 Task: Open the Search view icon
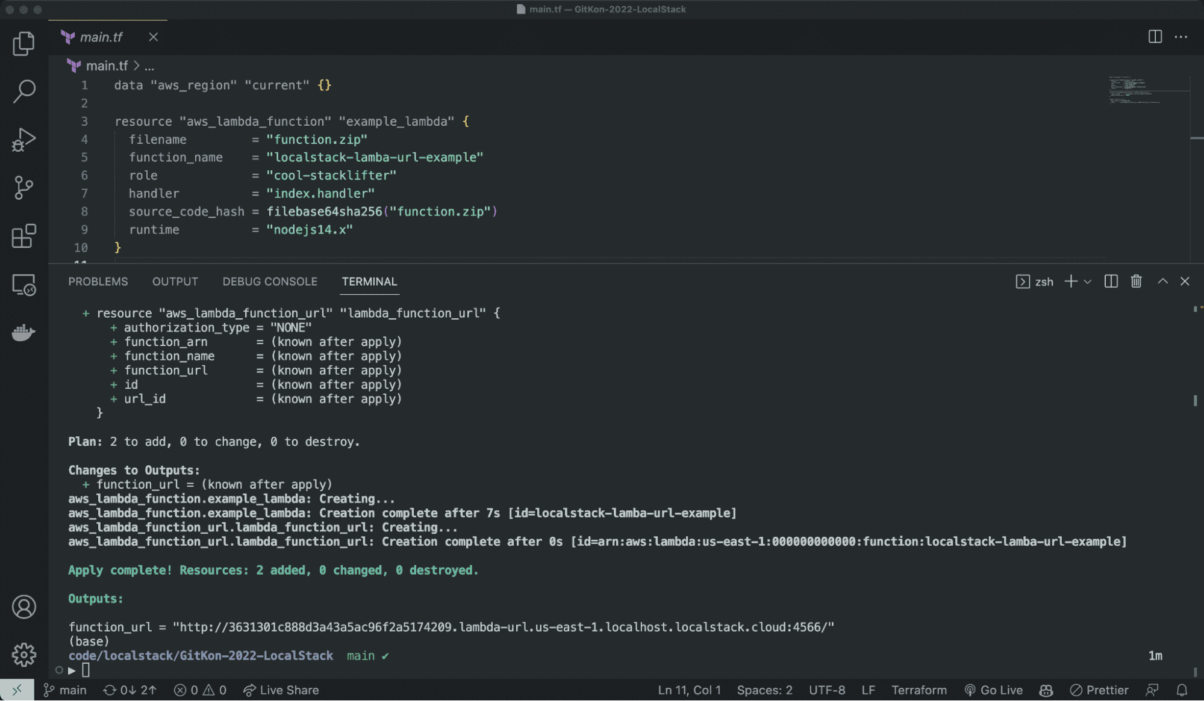click(23, 91)
